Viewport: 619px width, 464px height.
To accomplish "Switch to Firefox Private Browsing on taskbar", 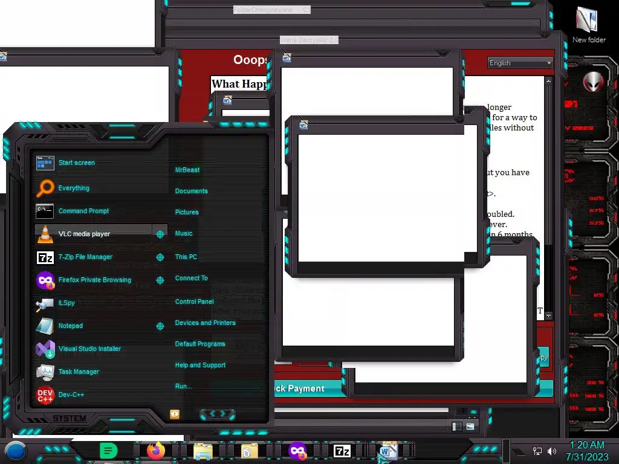I will (x=297, y=451).
